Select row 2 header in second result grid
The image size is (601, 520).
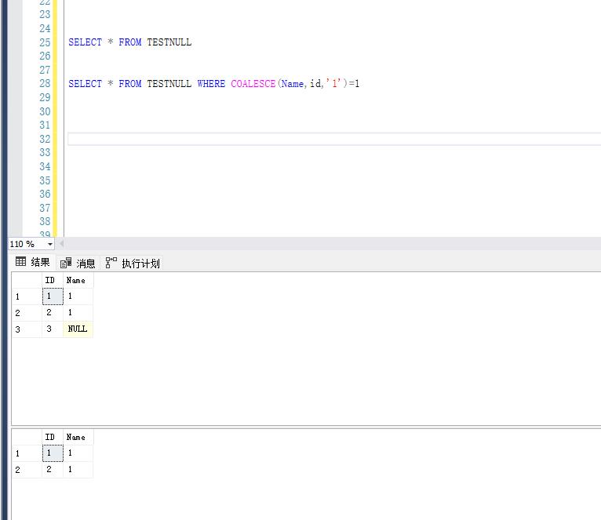click(26, 470)
